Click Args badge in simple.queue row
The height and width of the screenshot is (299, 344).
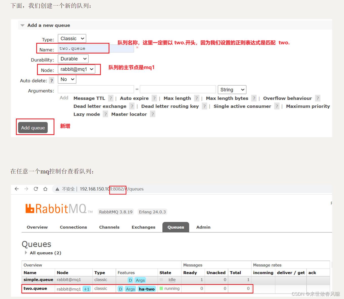click(140, 280)
